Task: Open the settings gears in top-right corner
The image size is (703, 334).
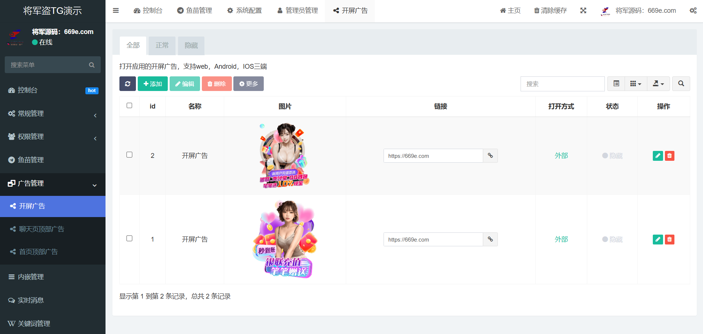Action: [x=693, y=11]
